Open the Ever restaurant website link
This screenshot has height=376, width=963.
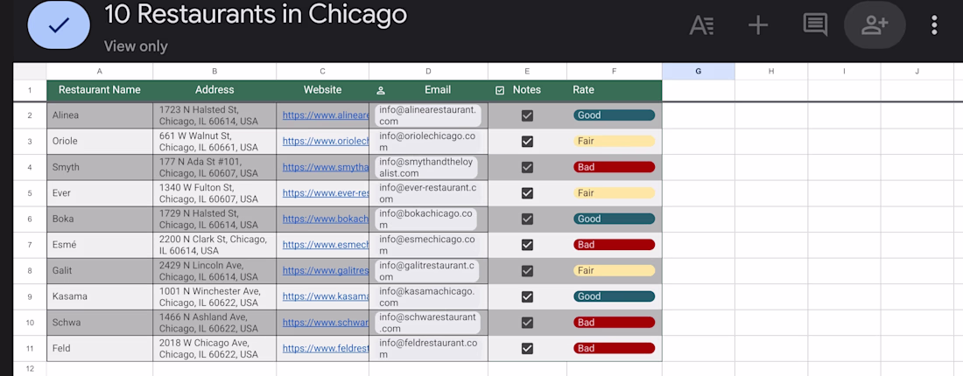coord(326,192)
